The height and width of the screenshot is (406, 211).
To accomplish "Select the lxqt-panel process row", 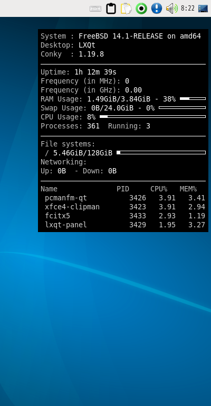I will 123,225.
